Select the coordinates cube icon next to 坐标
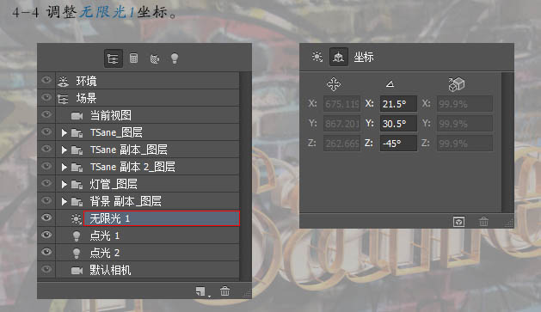The image size is (541, 312). point(339,57)
